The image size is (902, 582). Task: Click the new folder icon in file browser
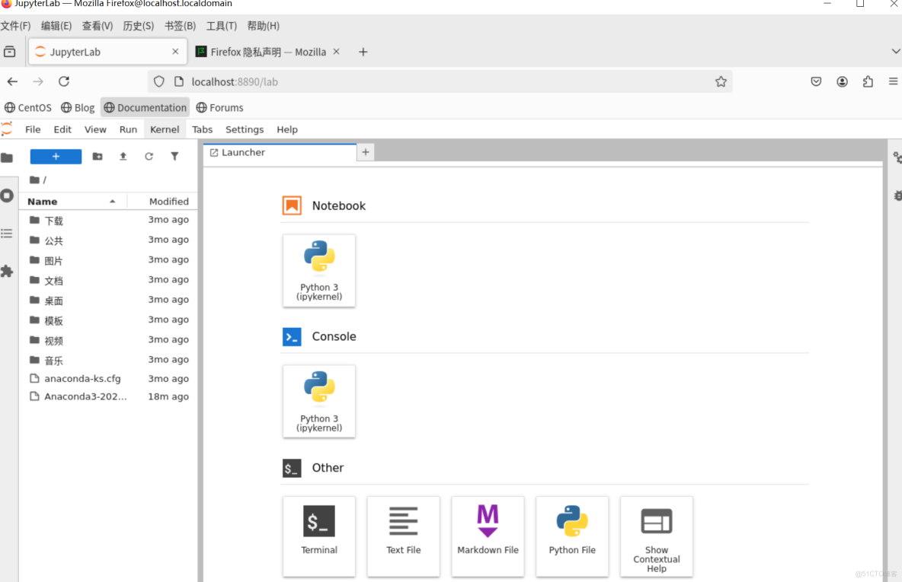(98, 157)
